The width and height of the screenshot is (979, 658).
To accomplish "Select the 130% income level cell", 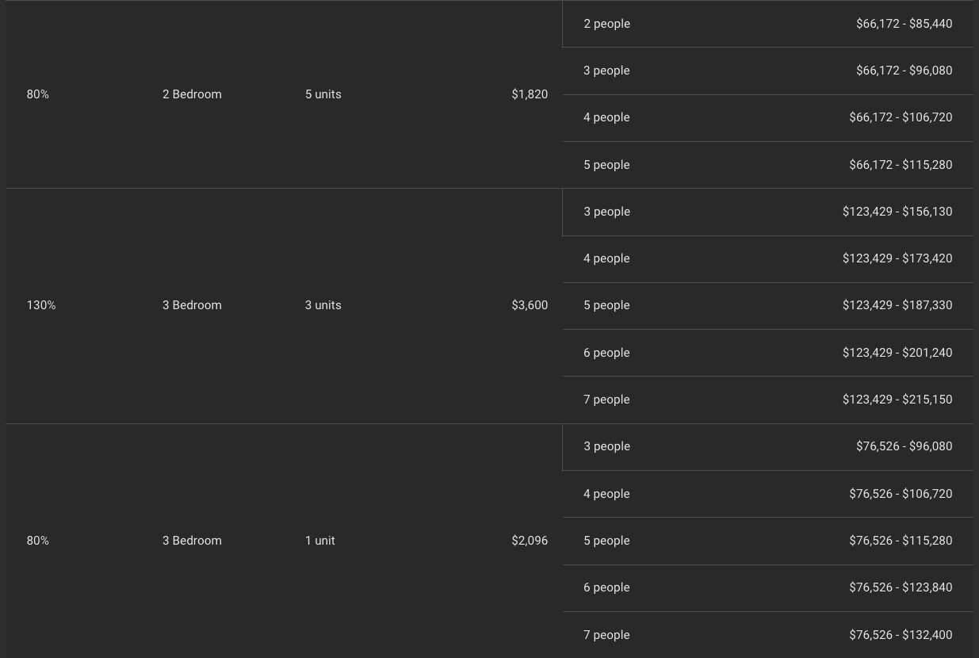I will pos(41,305).
